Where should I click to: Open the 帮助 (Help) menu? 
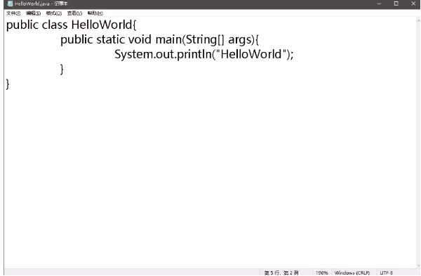click(x=95, y=13)
